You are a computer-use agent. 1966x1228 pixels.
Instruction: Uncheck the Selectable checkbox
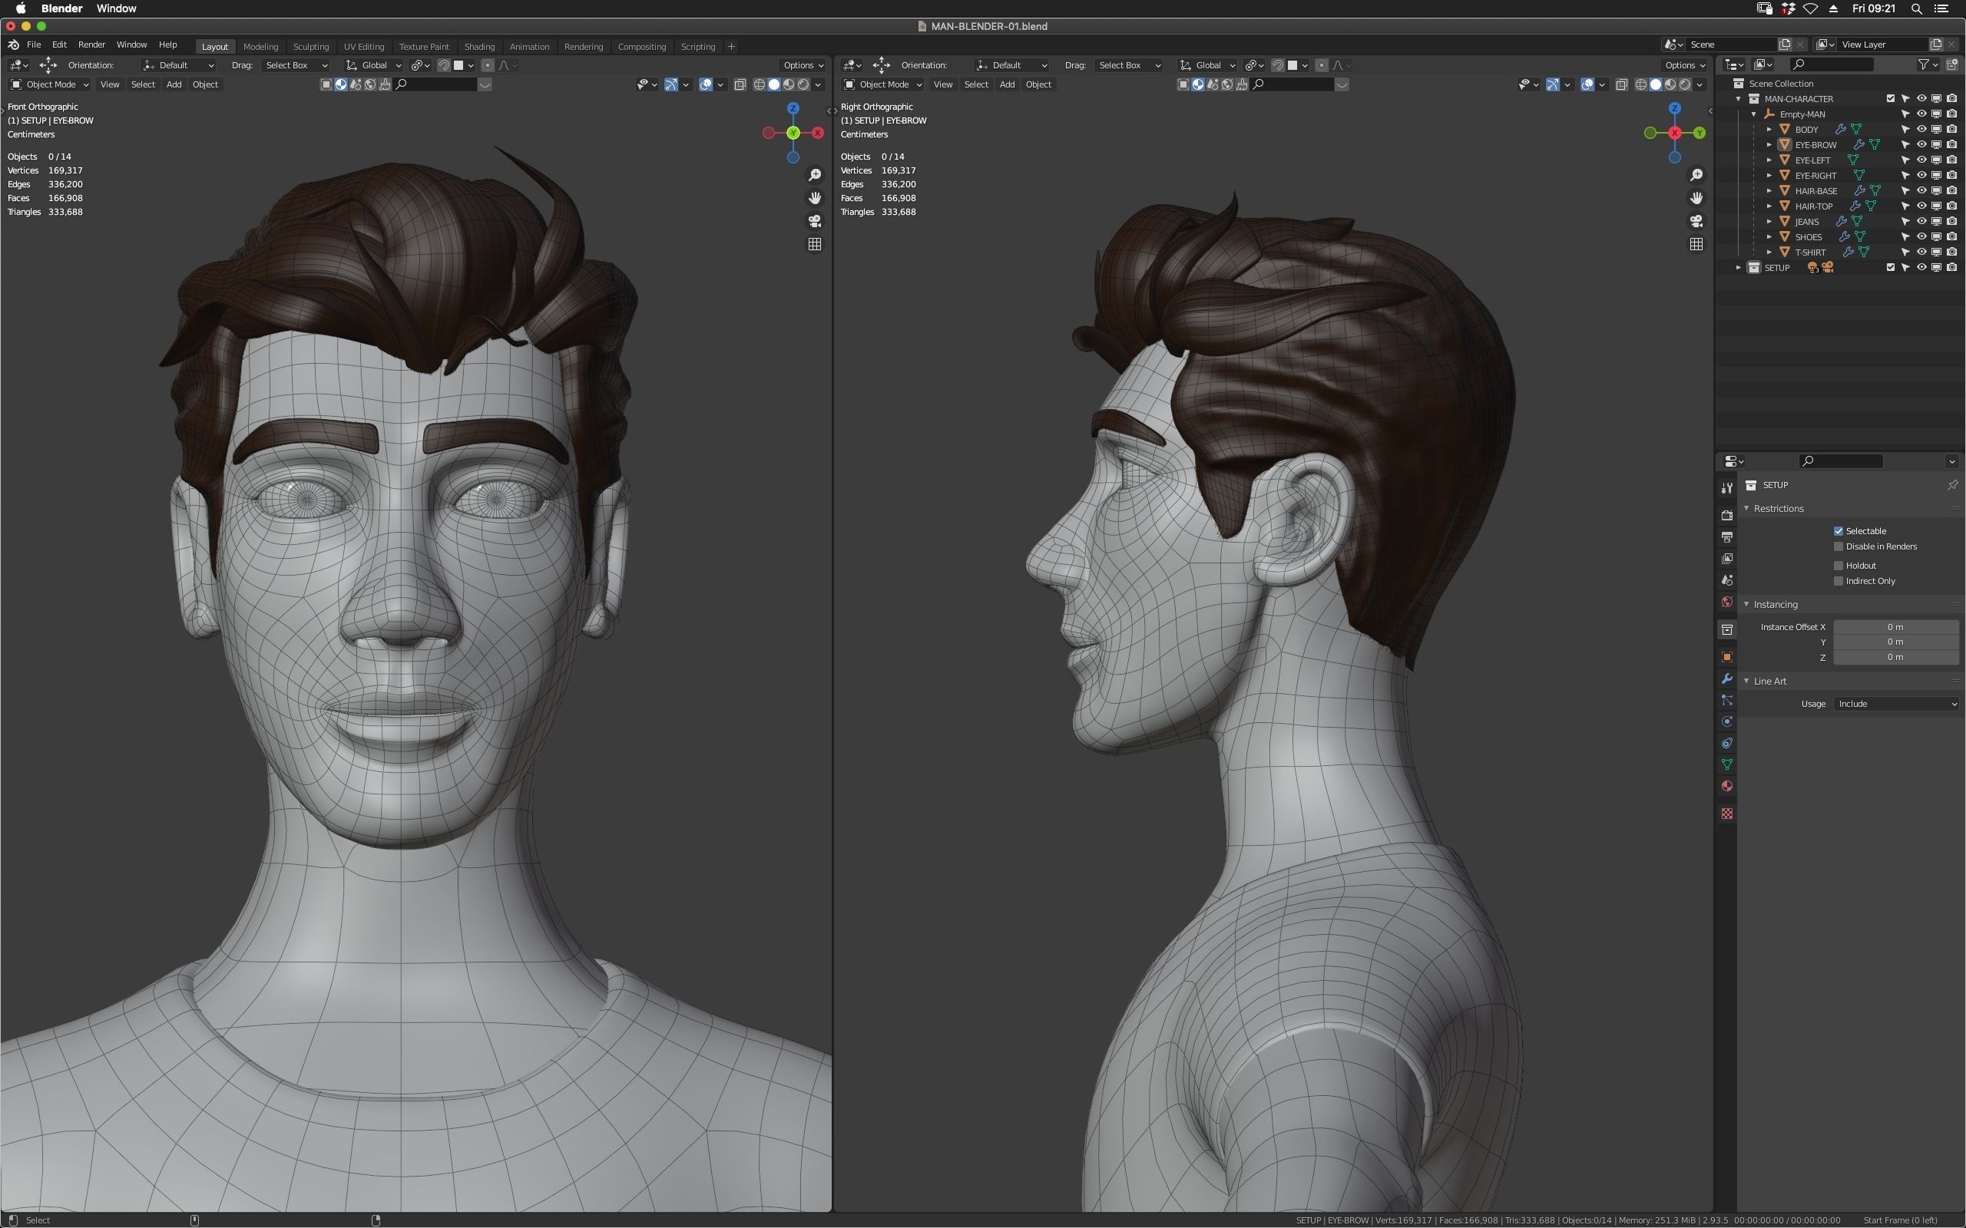(x=1839, y=531)
